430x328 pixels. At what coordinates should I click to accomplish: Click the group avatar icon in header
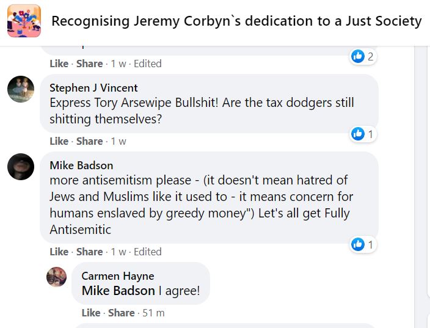(24, 21)
